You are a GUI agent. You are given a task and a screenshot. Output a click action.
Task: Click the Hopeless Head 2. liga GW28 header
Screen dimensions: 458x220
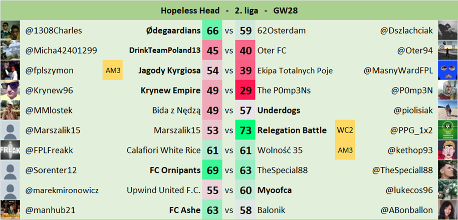229,10
